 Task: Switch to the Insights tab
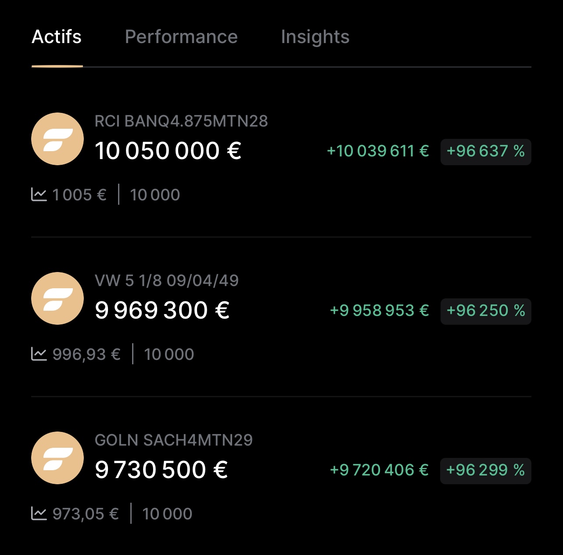click(x=315, y=37)
